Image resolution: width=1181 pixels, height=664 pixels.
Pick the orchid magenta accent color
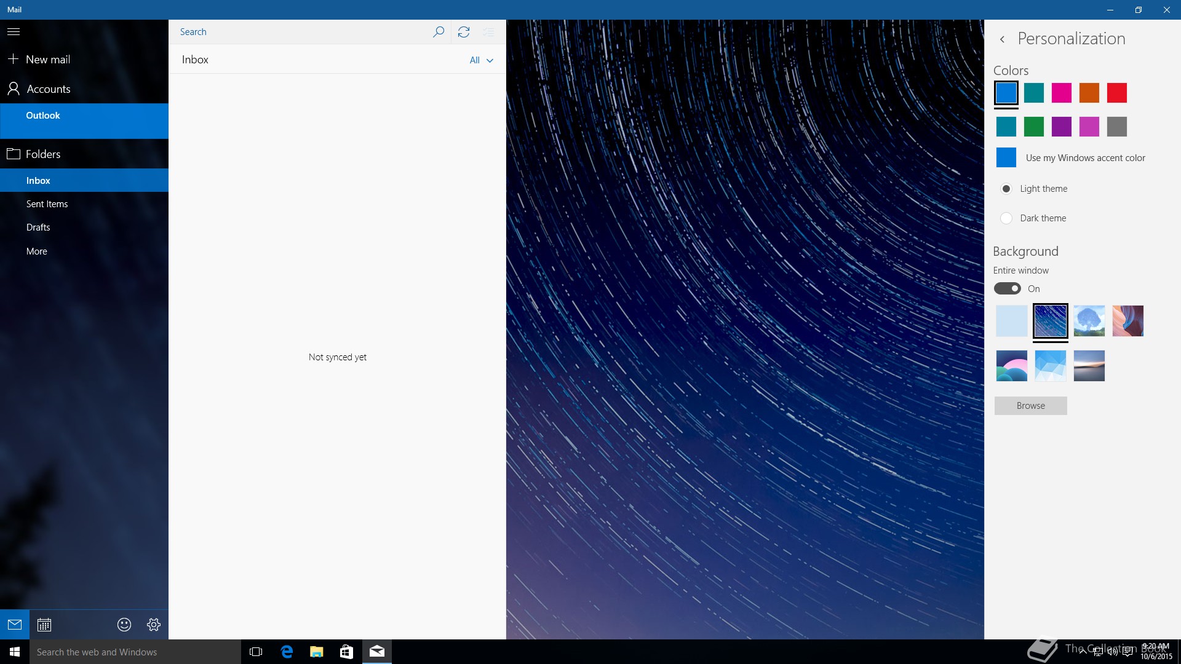(x=1089, y=127)
